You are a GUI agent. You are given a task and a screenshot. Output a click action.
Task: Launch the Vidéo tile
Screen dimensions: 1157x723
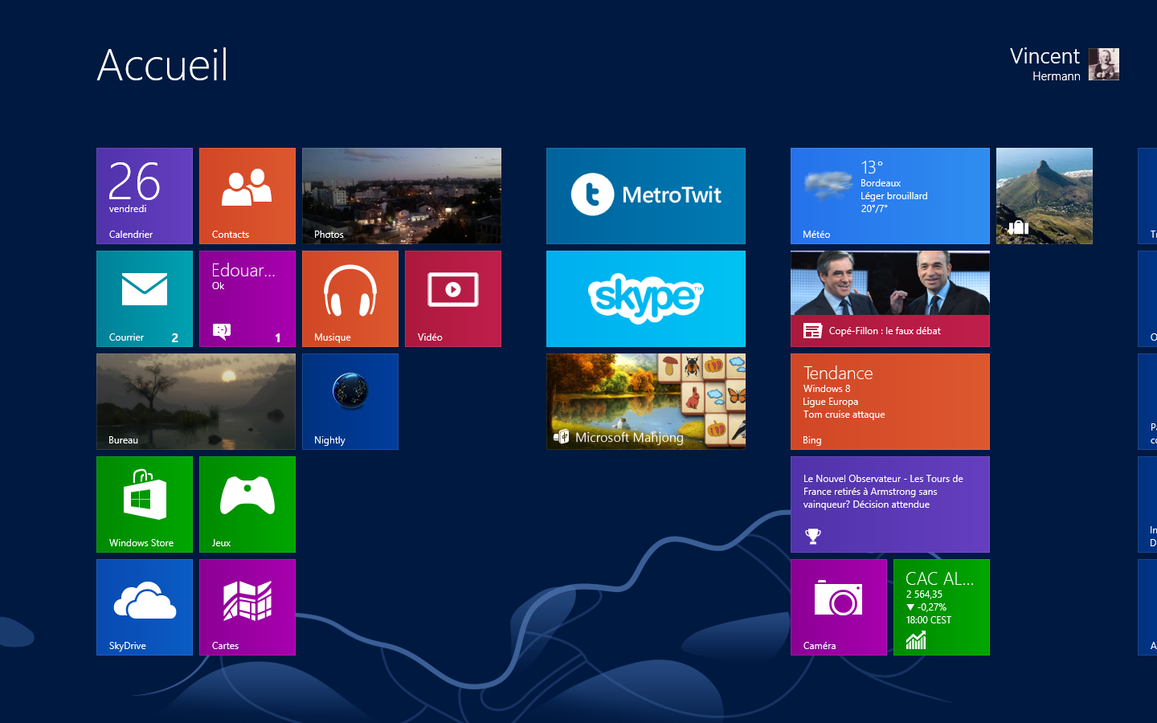[453, 299]
